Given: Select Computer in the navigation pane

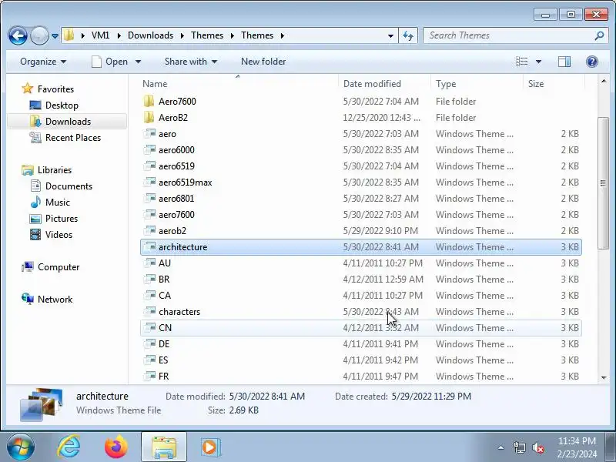Looking at the screenshot, I should tap(59, 266).
